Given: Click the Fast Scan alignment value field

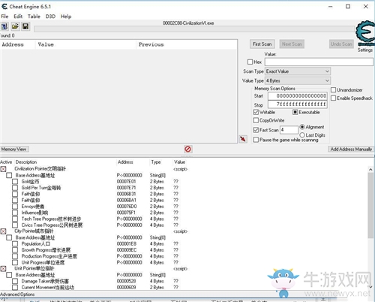Looking at the screenshot, I should click(289, 130).
